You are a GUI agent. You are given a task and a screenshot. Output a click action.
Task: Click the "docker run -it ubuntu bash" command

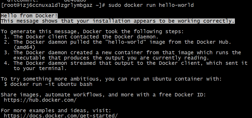tap(51, 84)
